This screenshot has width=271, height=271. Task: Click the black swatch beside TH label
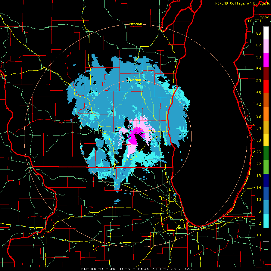266,234
